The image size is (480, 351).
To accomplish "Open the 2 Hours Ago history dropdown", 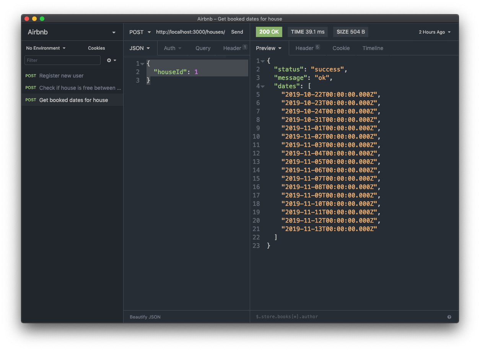I will (x=434, y=32).
